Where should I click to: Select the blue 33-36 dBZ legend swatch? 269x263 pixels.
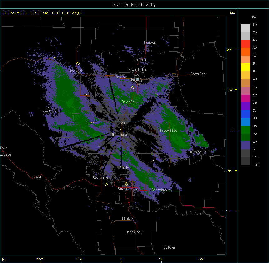[x=245, y=114]
